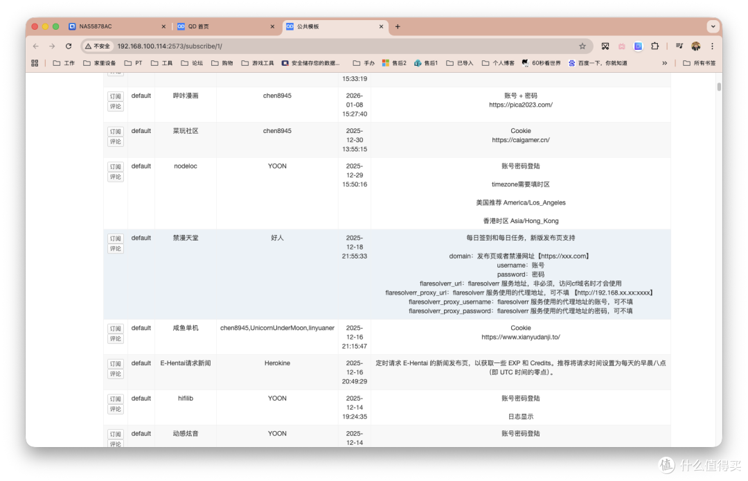Go back to the previous page
This screenshot has height=481, width=748.
pos(36,46)
